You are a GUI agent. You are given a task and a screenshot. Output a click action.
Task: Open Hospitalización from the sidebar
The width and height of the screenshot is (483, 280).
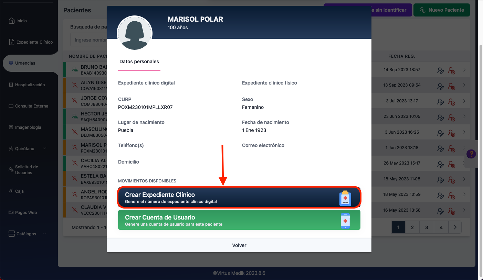click(x=30, y=85)
